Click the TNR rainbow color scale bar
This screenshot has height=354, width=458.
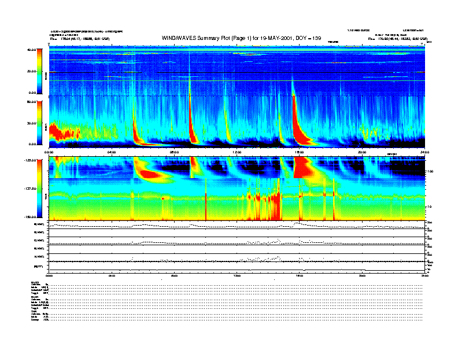(x=39, y=189)
